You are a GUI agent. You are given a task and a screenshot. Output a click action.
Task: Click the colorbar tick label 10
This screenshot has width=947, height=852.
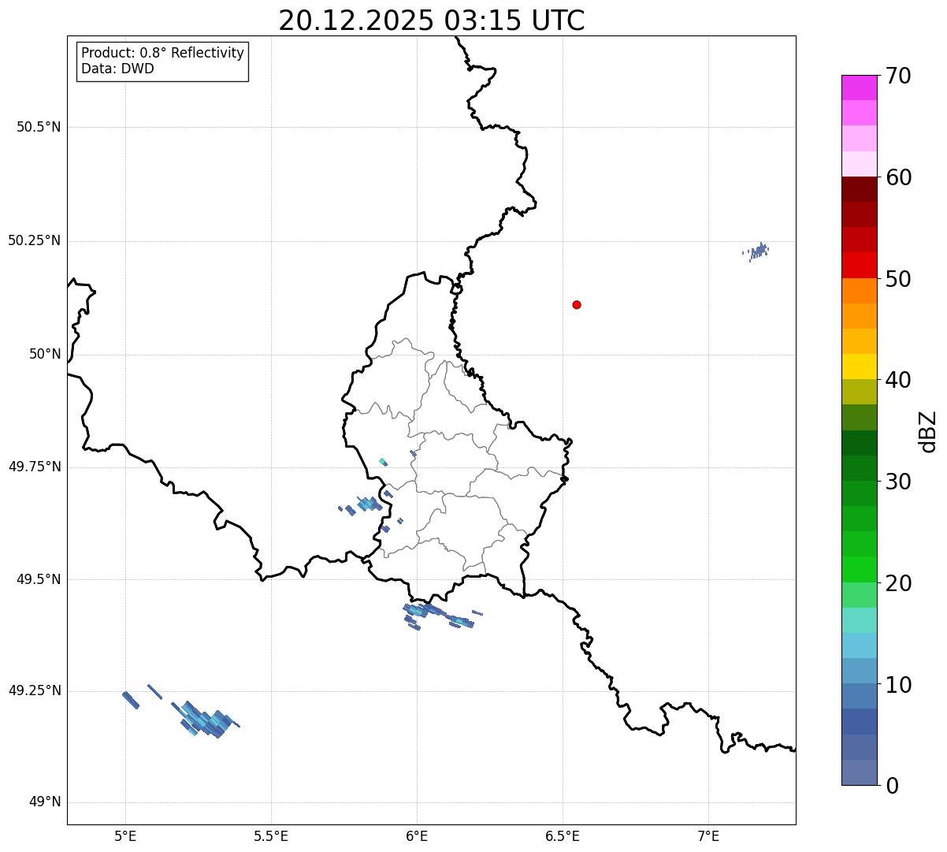point(899,685)
